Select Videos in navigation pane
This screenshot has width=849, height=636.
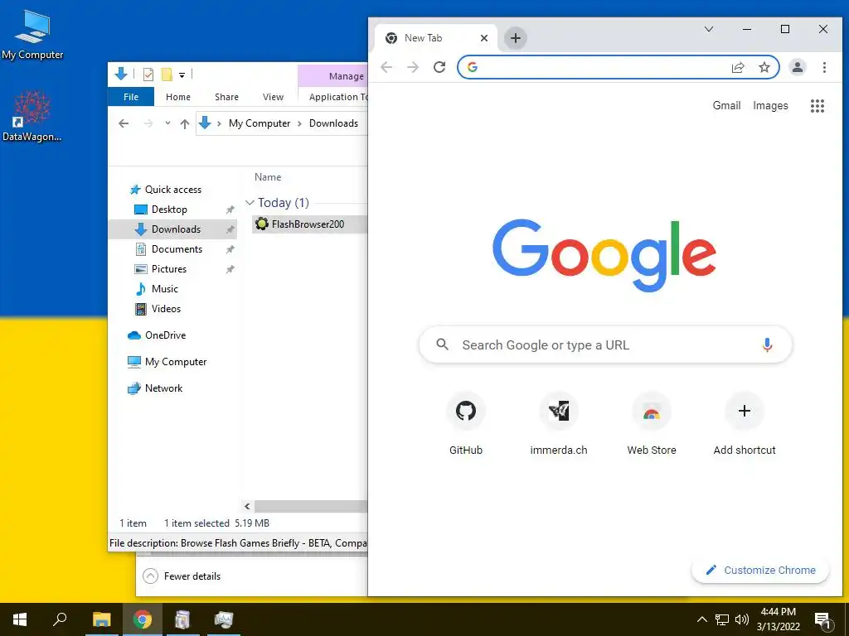click(166, 309)
